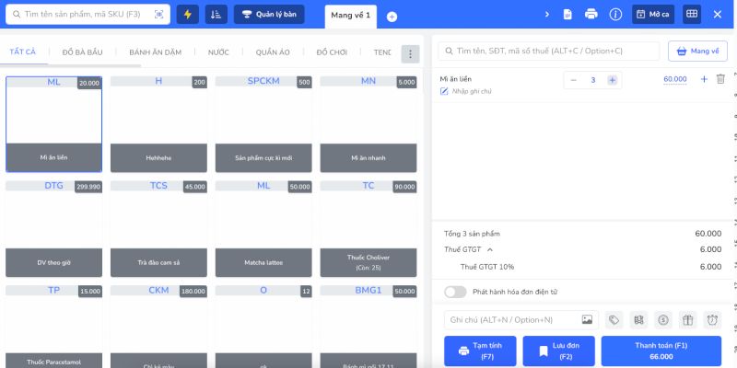
Task: Decrease Mì ăn liền quantity with minus
Action: click(574, 80)
